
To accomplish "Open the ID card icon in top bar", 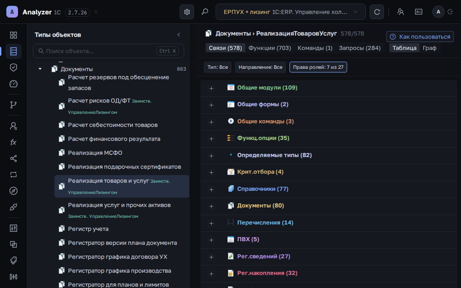I will 419,12.
